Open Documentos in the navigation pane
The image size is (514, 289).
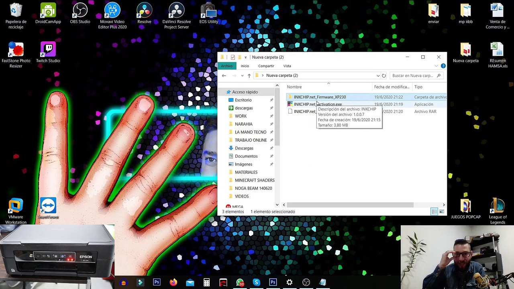coord(246,156)
